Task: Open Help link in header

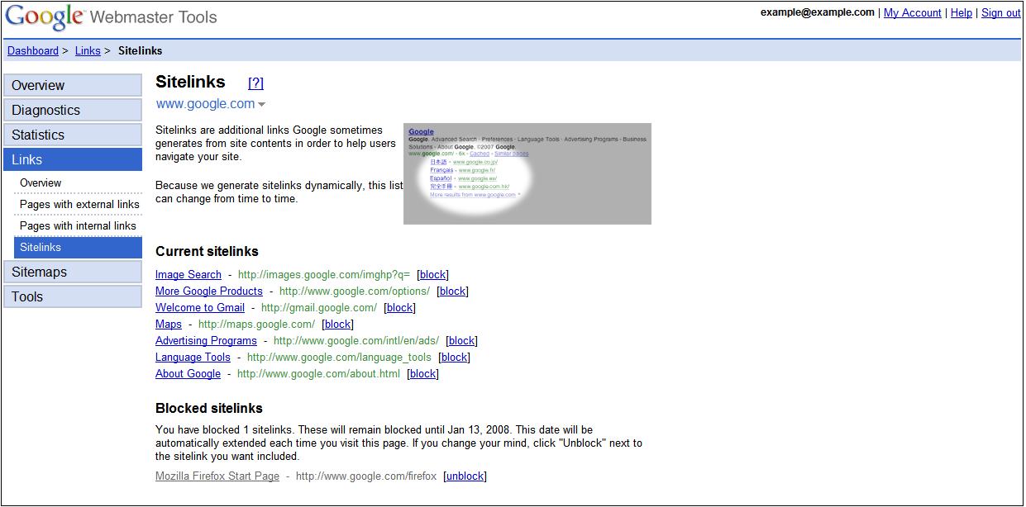Action: [962, 12]
